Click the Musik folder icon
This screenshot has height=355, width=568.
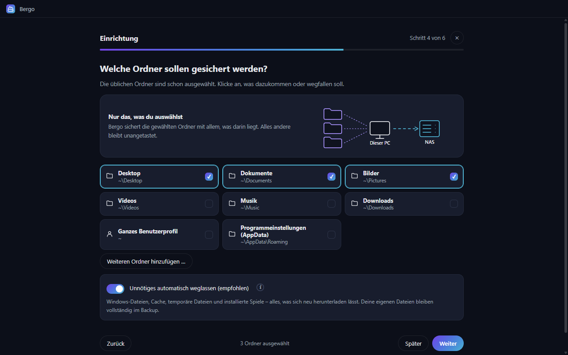pos(232,204)
